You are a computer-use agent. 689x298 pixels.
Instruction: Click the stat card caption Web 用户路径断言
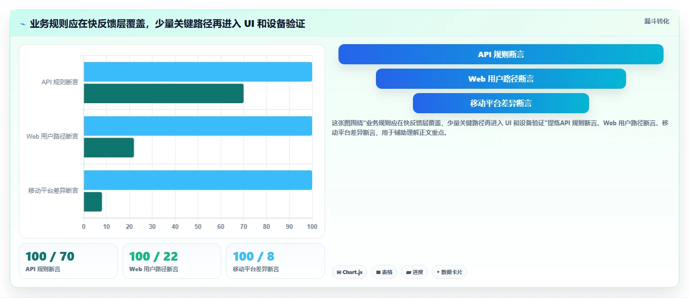[154, 269]
